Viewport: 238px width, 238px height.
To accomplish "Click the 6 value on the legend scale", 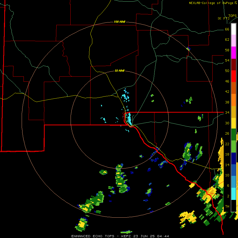I will [x=228, y=186].
